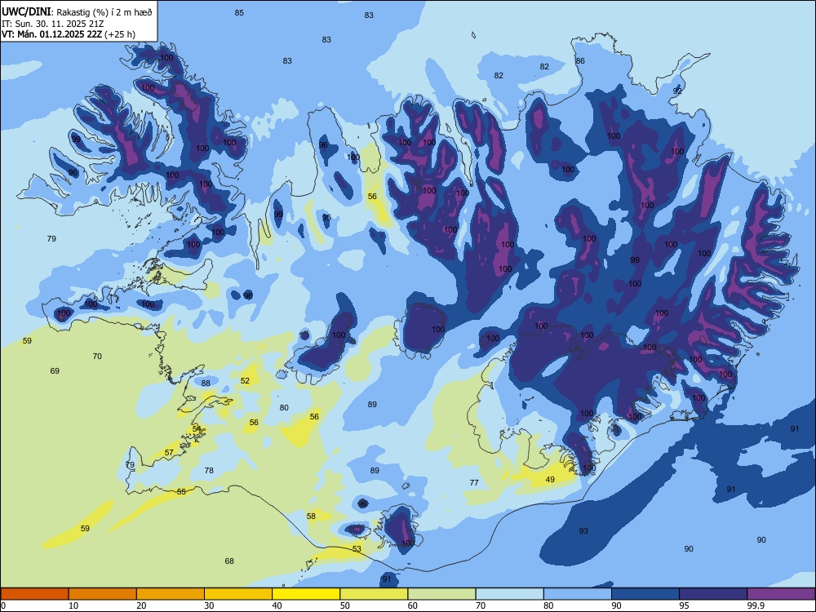
Task: Click the humidity value 69 on the map
Action: (55, 371)
